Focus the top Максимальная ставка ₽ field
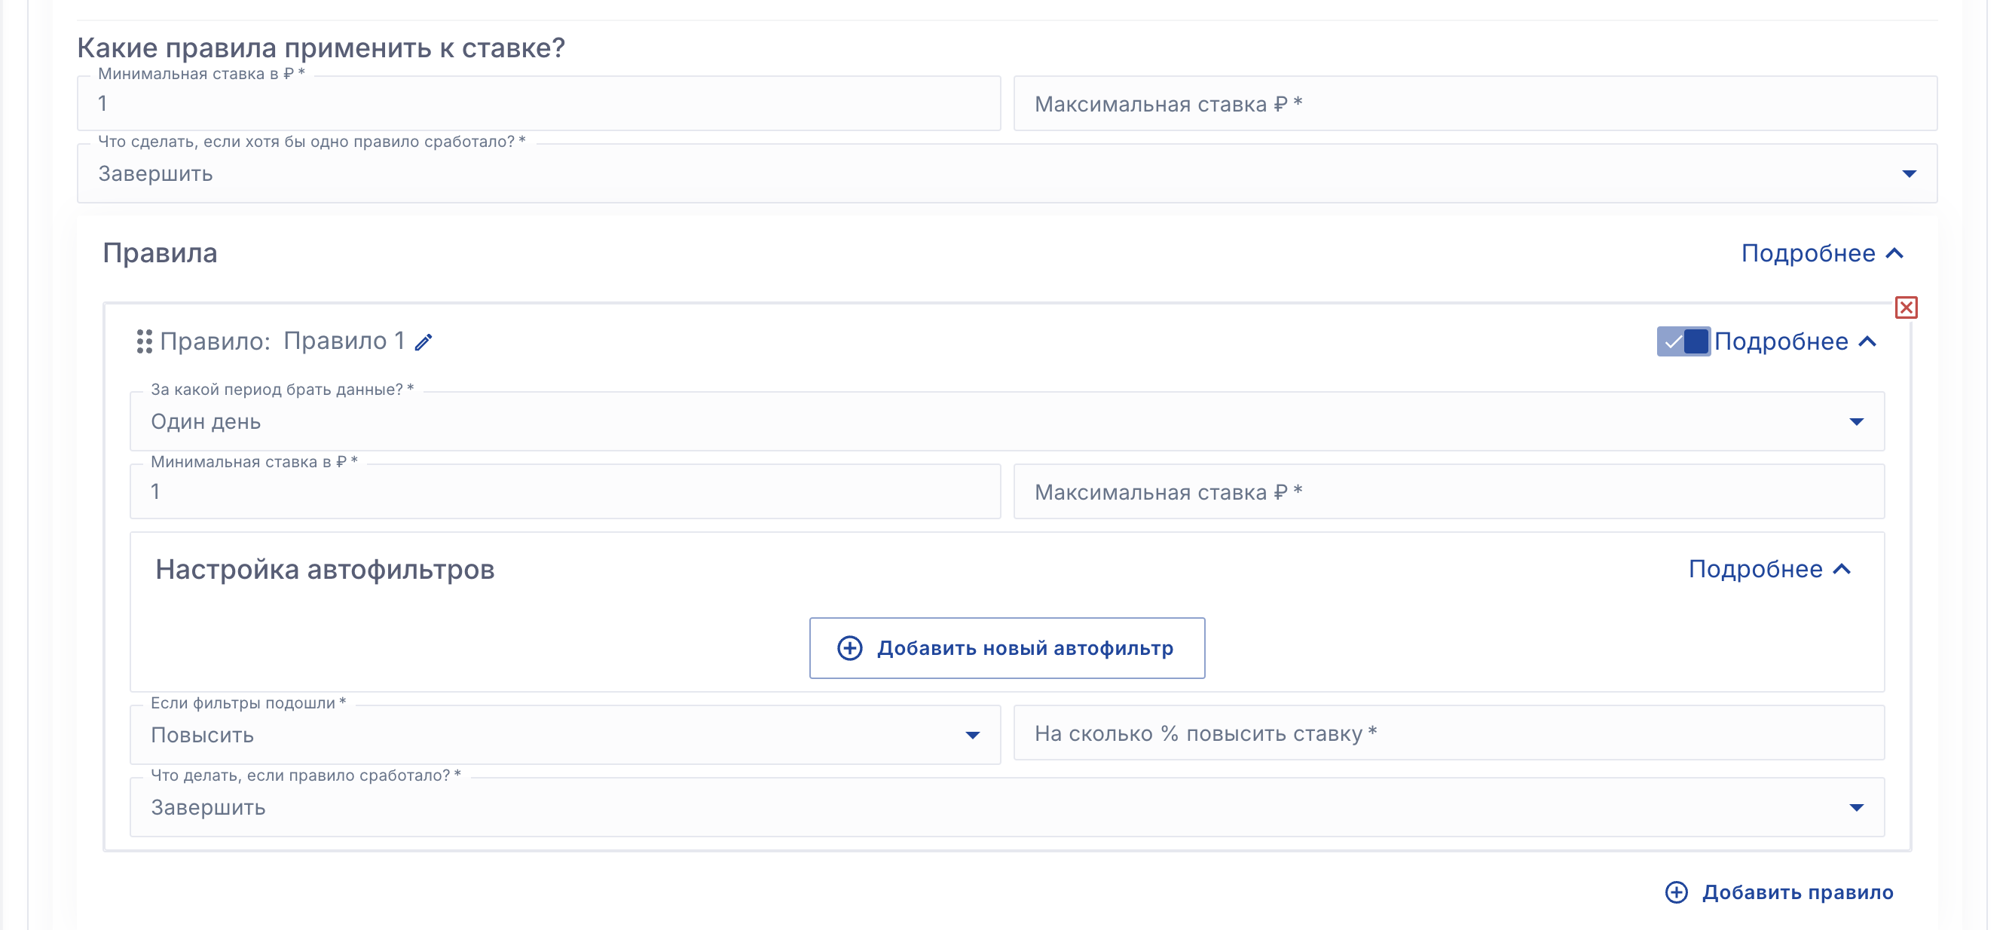This screenshot has height=930, width=2009. tap(1474, 104)
